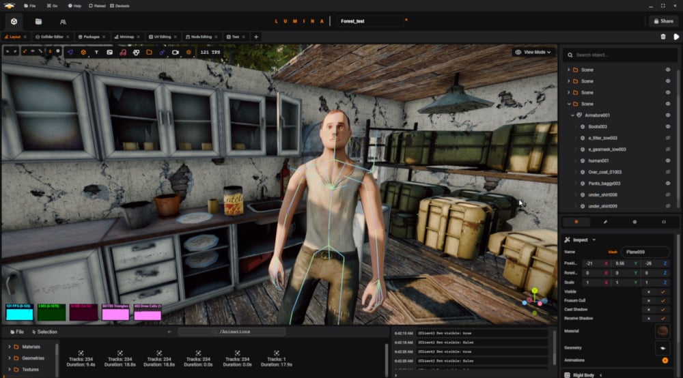Viewport: 683px width, 378px height.
Task: Switch to the UV Editing tab
Action: pyautogui.click(x=161, y=37)
